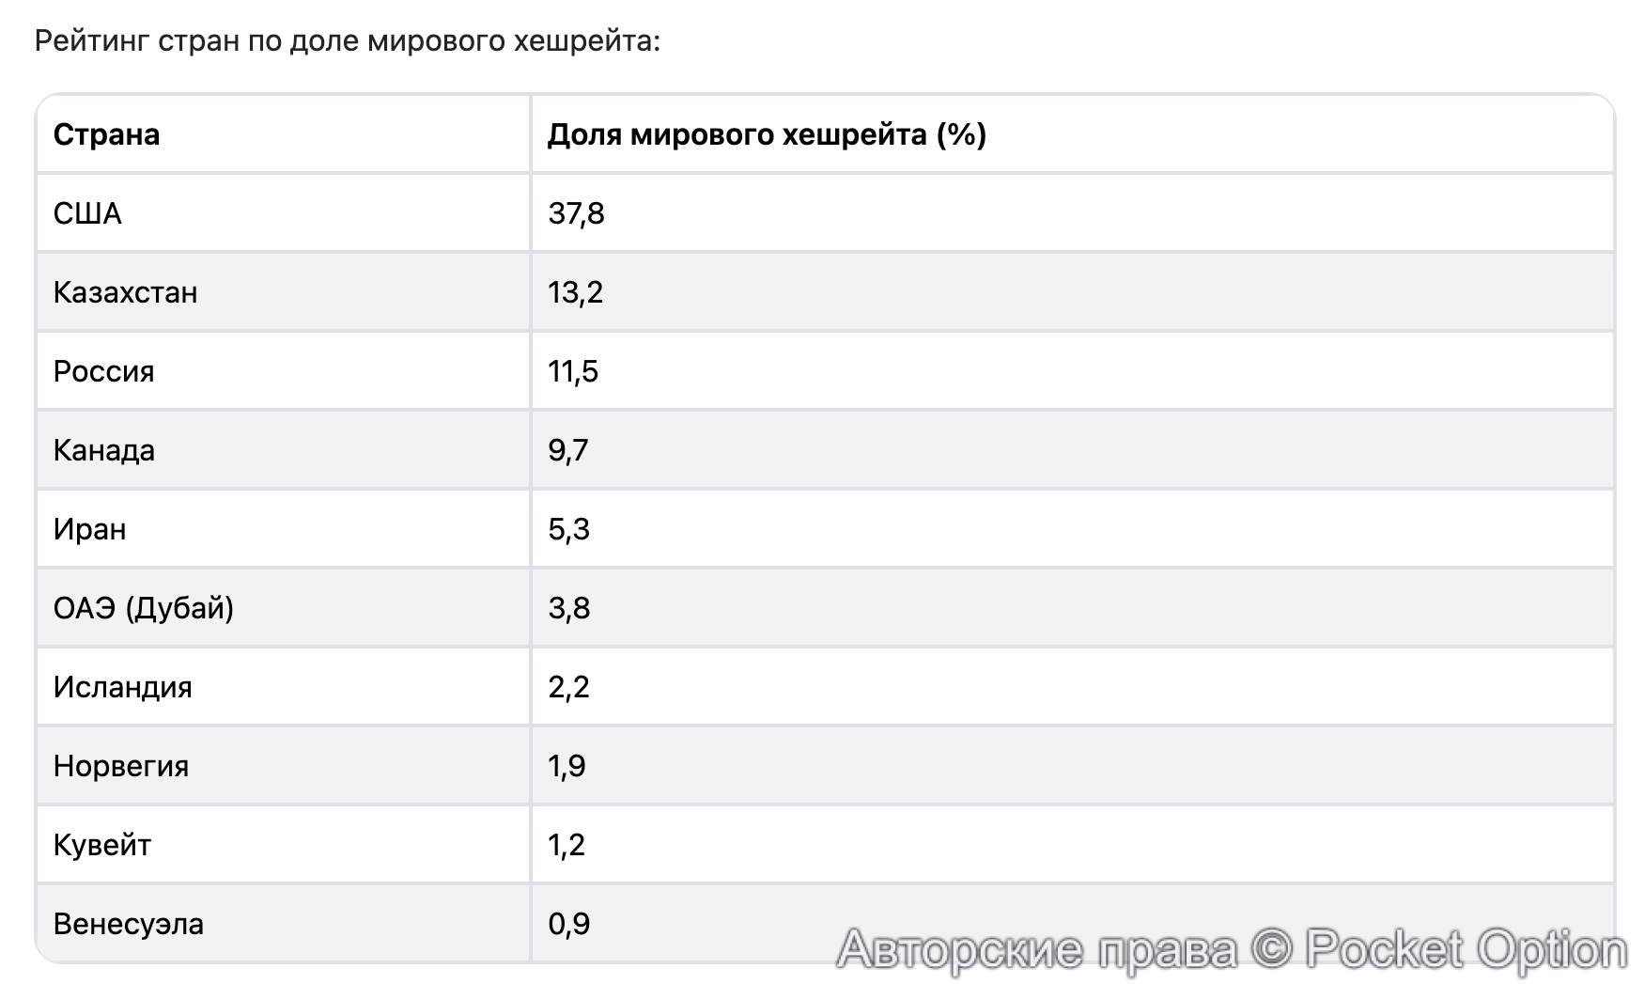
Task: Select the 'Норвегия' table cell
Action: point(120,767)
